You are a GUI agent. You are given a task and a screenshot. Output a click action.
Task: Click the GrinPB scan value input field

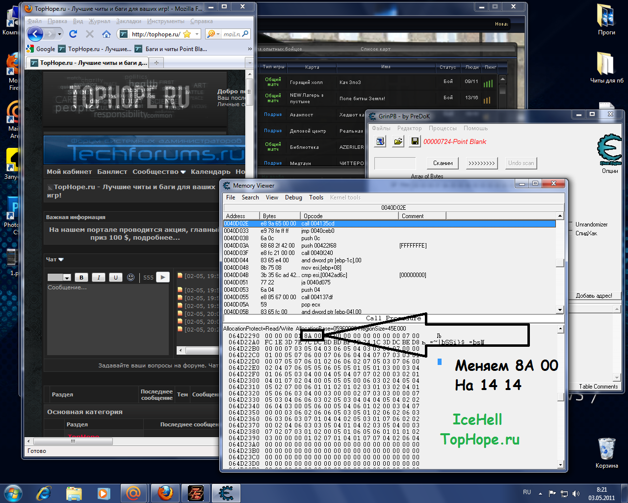point(395,163)
